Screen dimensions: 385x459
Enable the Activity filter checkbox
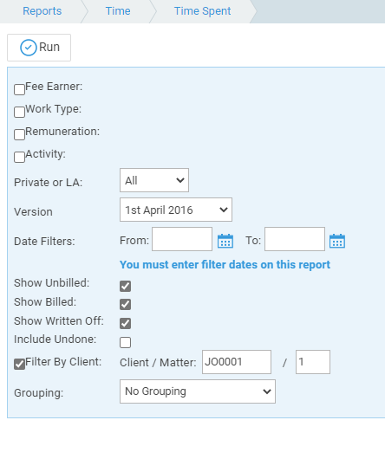(19, 158)
